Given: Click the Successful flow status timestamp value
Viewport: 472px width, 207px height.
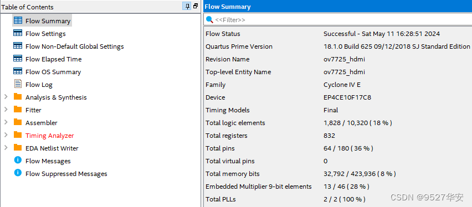Looking at the screenshot, I should coord(382,34).
